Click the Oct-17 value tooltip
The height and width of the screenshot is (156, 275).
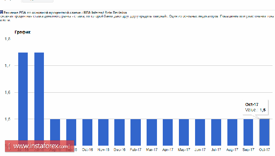tap(256, 107)
